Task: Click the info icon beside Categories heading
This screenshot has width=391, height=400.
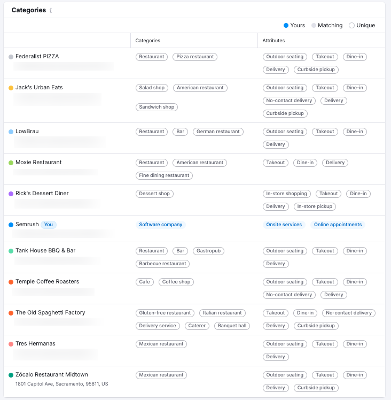Action: tap(51, 11)
